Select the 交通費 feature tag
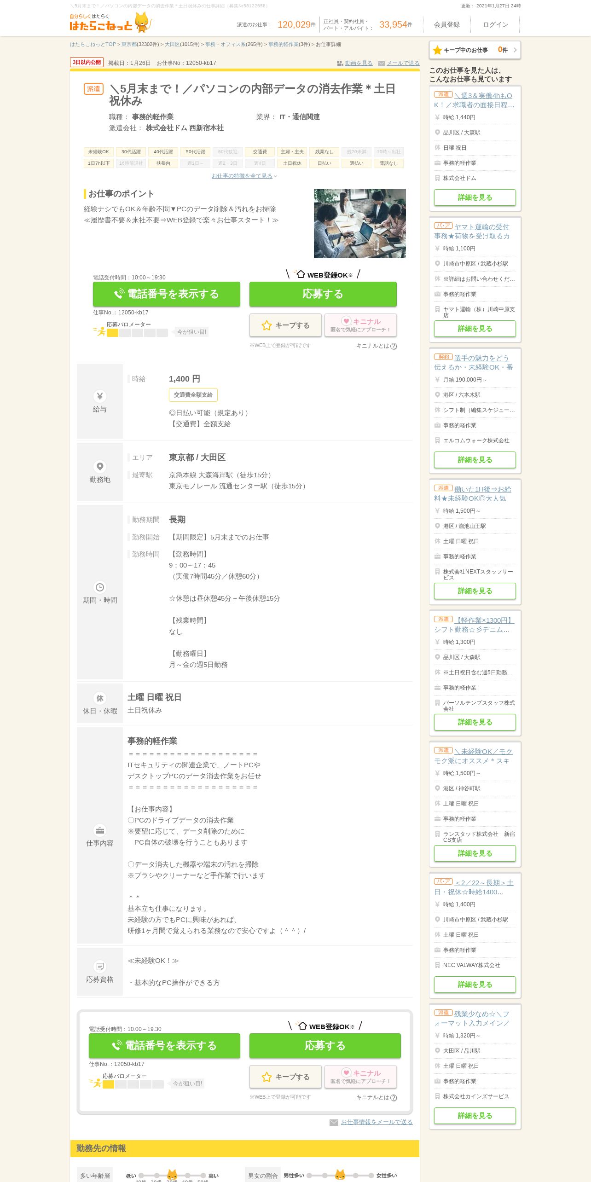 [x=260, y=151]
